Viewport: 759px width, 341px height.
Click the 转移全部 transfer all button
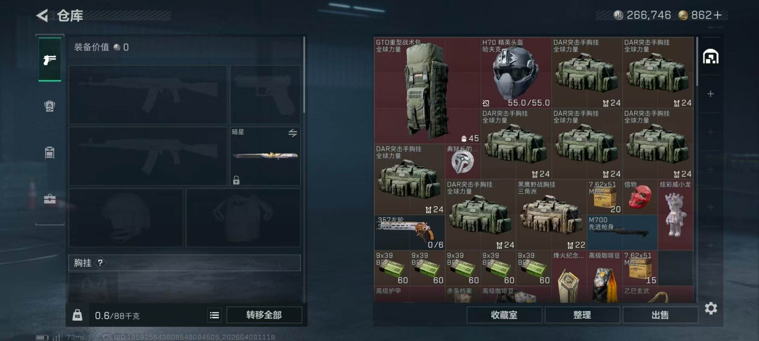point(264,315)
